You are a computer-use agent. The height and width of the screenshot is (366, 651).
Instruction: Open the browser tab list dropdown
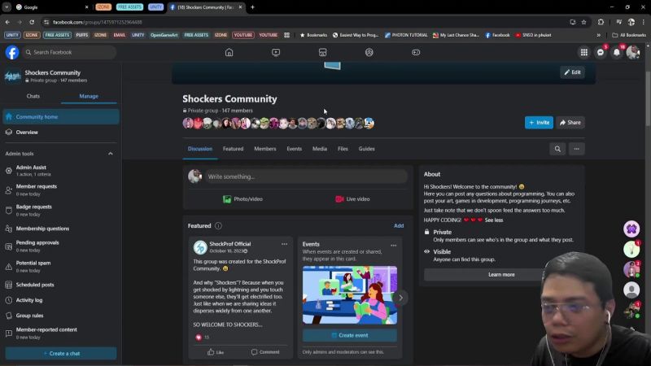[x=7, y=7]
